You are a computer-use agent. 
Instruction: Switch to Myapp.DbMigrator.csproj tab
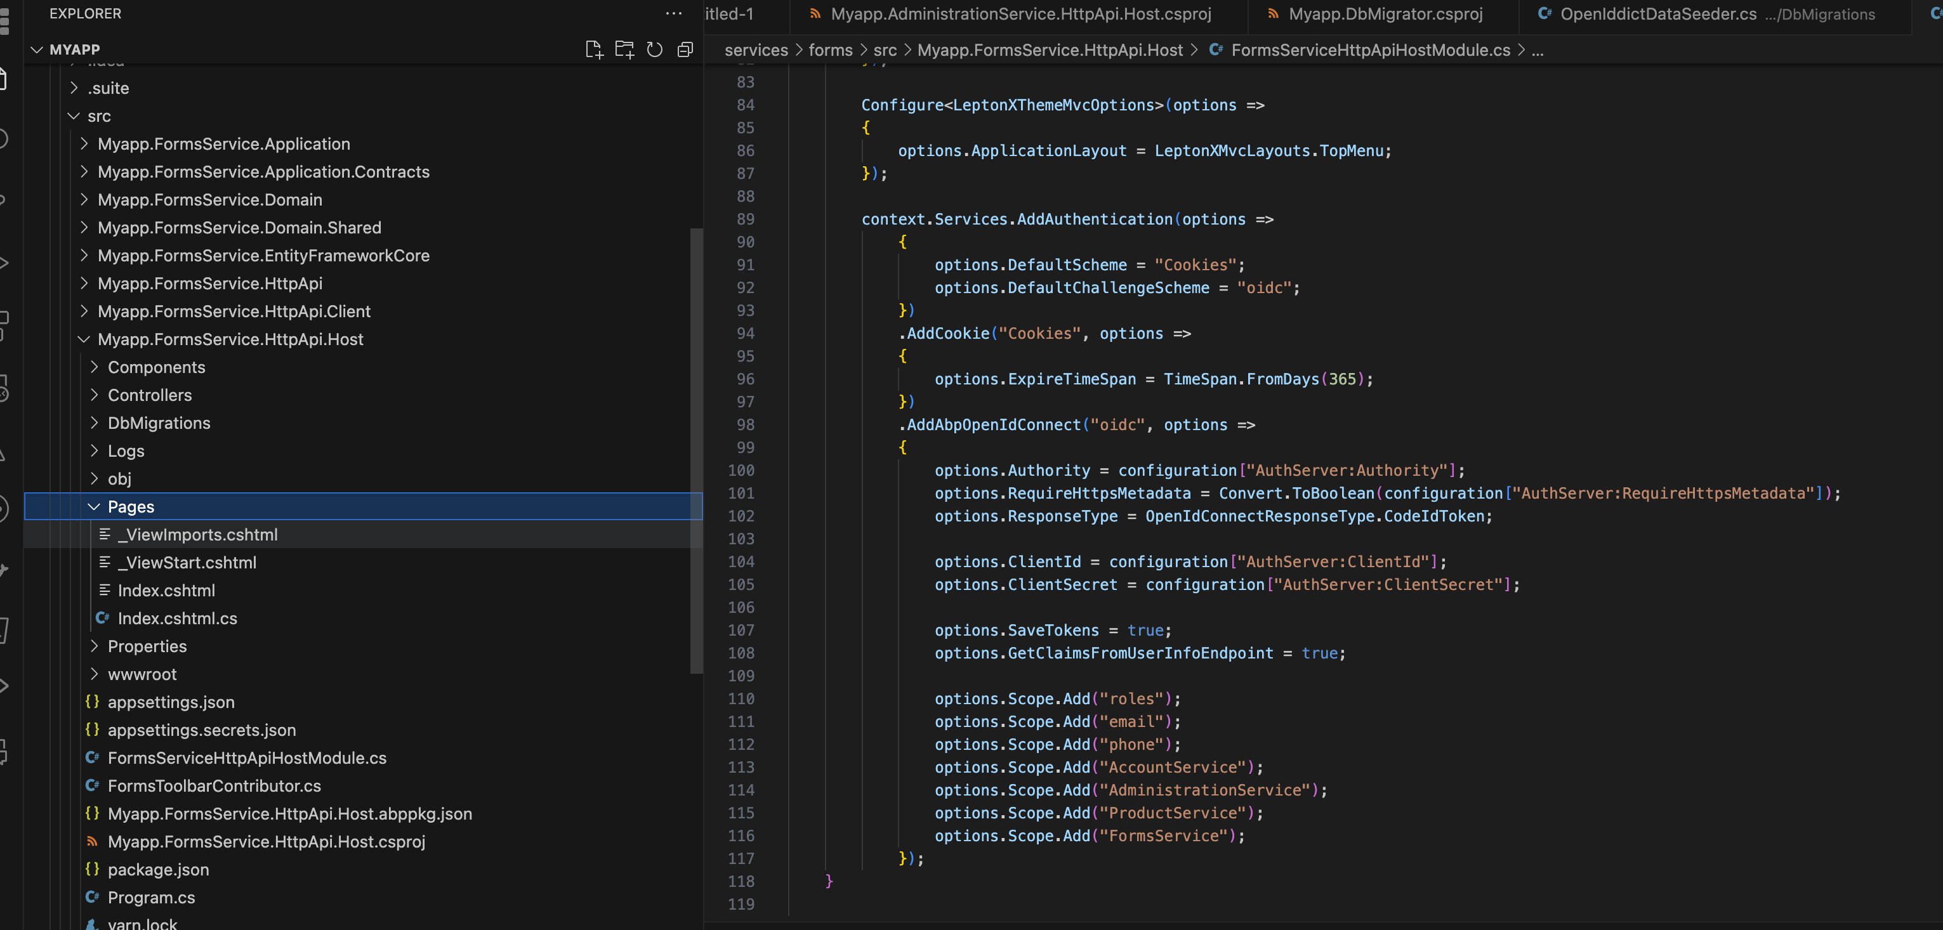1385,13
